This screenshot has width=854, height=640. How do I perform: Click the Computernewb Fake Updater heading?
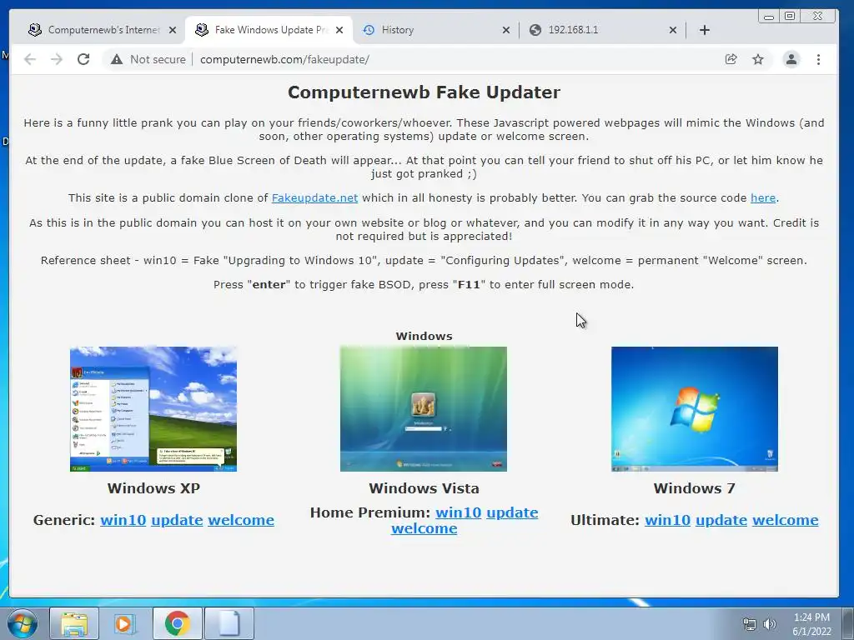[424, 92]
